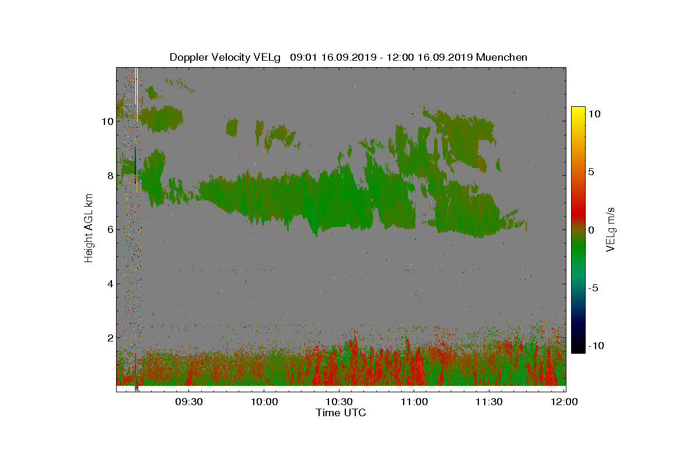Click the 'Time UTC' axis label
Screen dimensions: 700x467
tap(341, 413)
